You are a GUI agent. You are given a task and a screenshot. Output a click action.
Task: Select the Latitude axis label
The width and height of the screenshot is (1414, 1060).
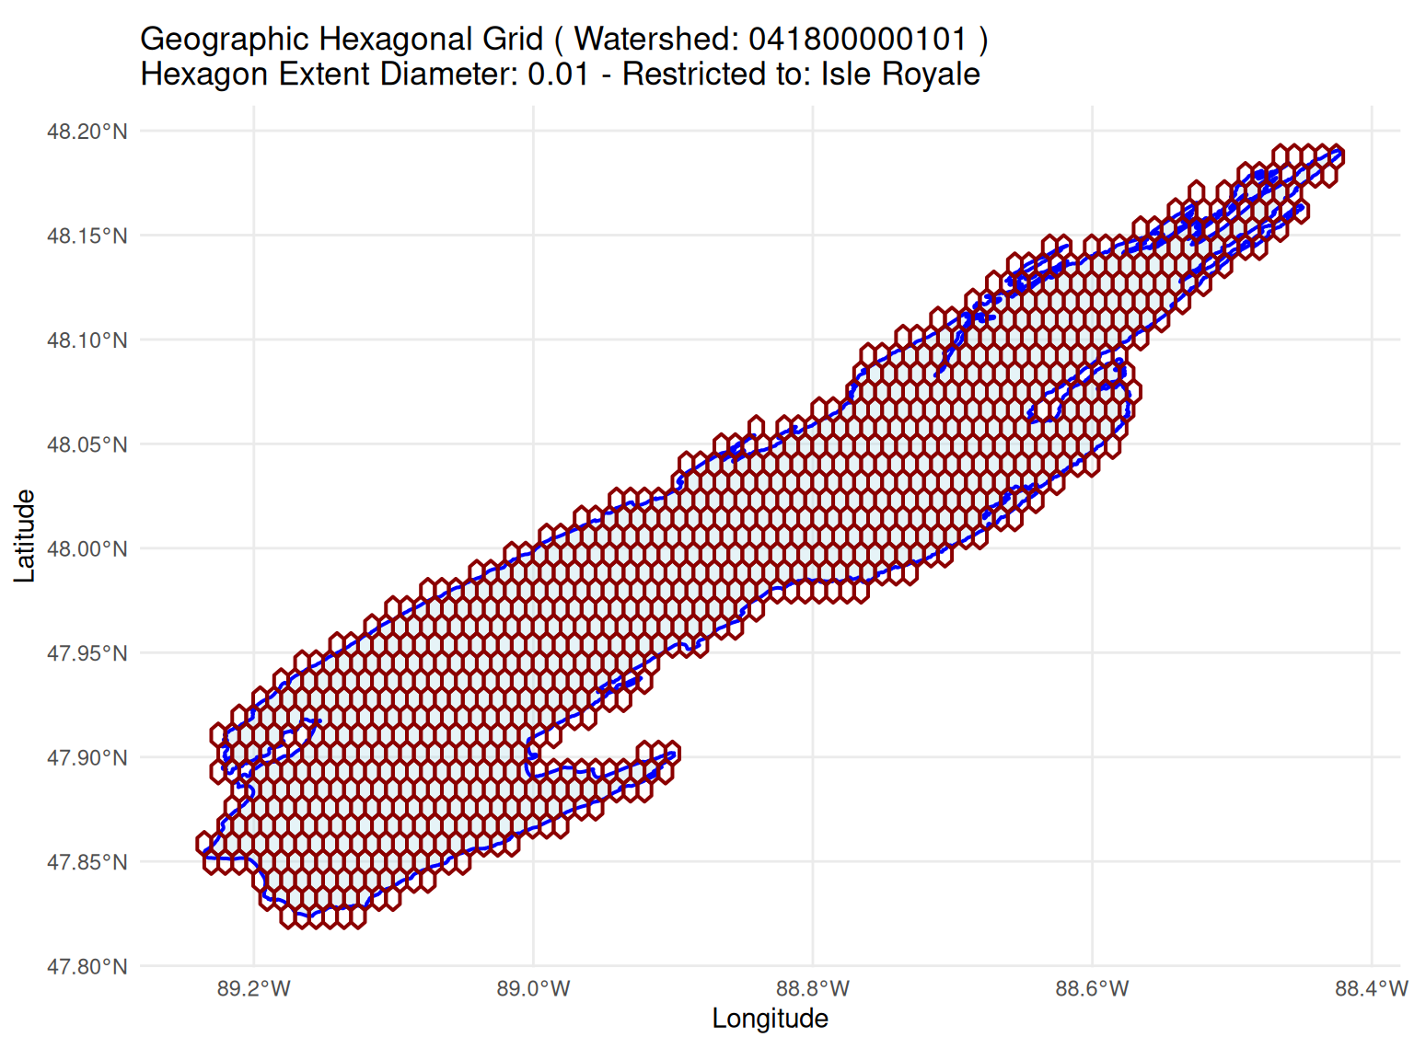[x=25, y=536]
